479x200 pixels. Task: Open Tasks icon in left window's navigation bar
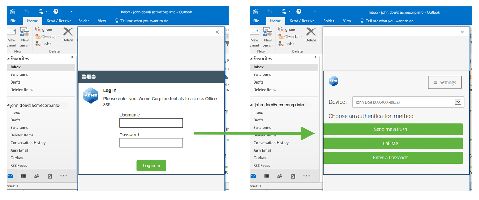[x=50, y=176]
